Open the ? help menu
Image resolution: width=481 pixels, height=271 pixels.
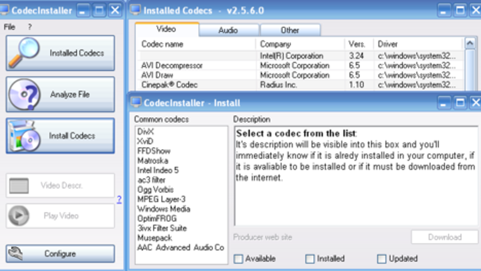pos(29,27)
